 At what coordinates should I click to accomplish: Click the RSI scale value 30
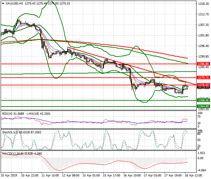click(199, 123)
